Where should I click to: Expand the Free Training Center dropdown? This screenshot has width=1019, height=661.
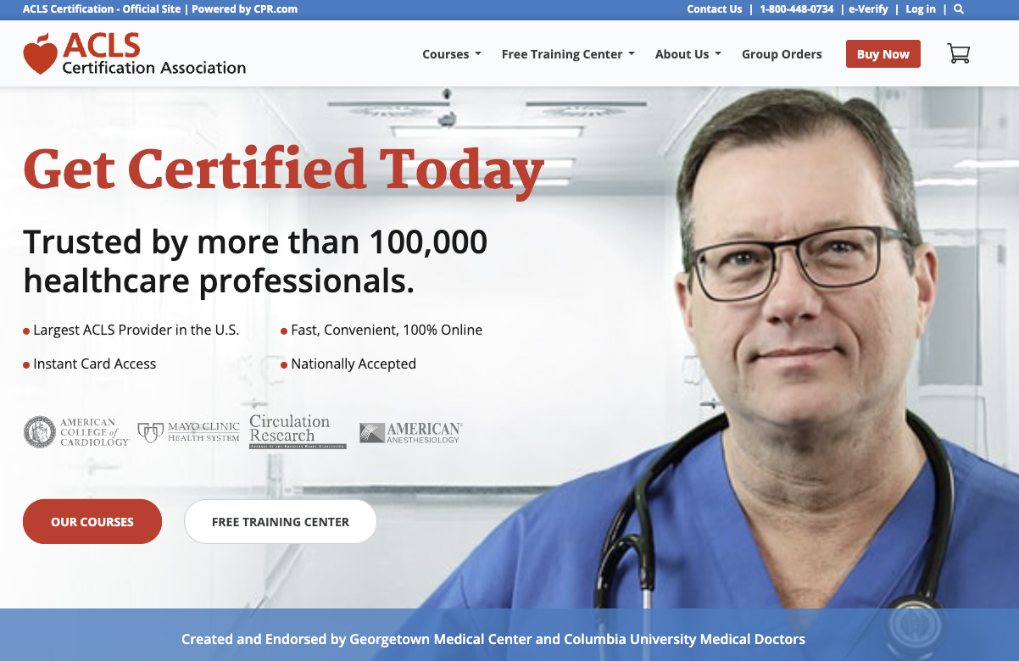[568, 54]
